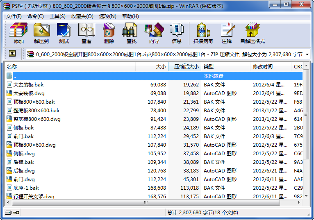Open the Help (帮助) menu
Viewport: 314px width, 220px height.
[x=131, y=16]
